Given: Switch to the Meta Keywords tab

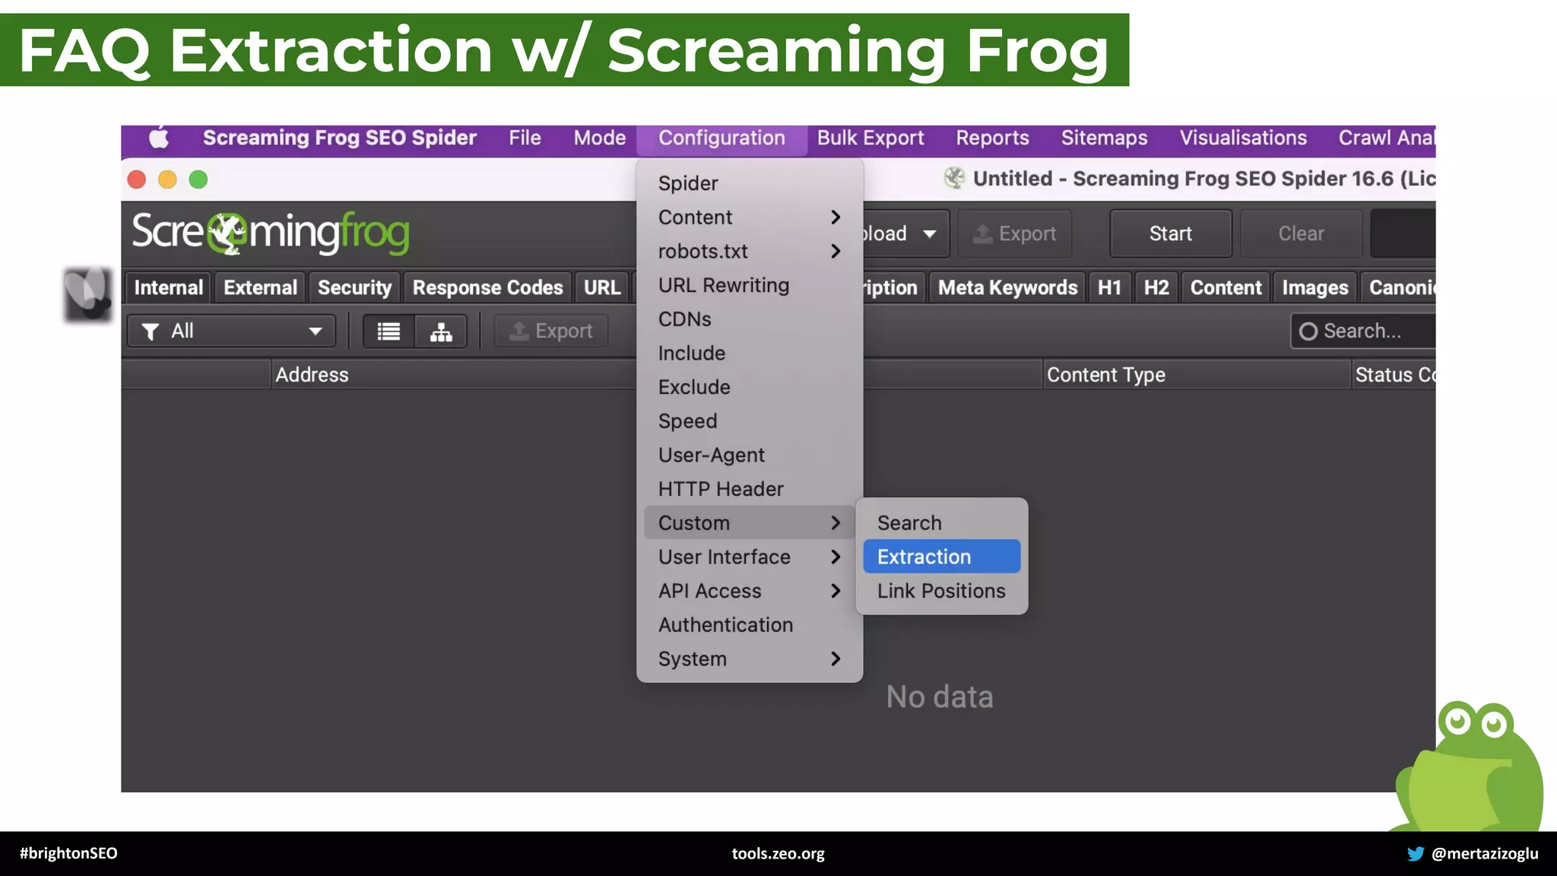Looking at the screenshot, I should pyautogui.click(x=1007, y=287).
